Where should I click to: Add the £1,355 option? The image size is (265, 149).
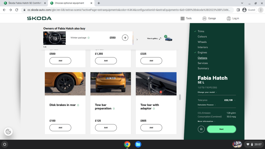tap(106, 61)
